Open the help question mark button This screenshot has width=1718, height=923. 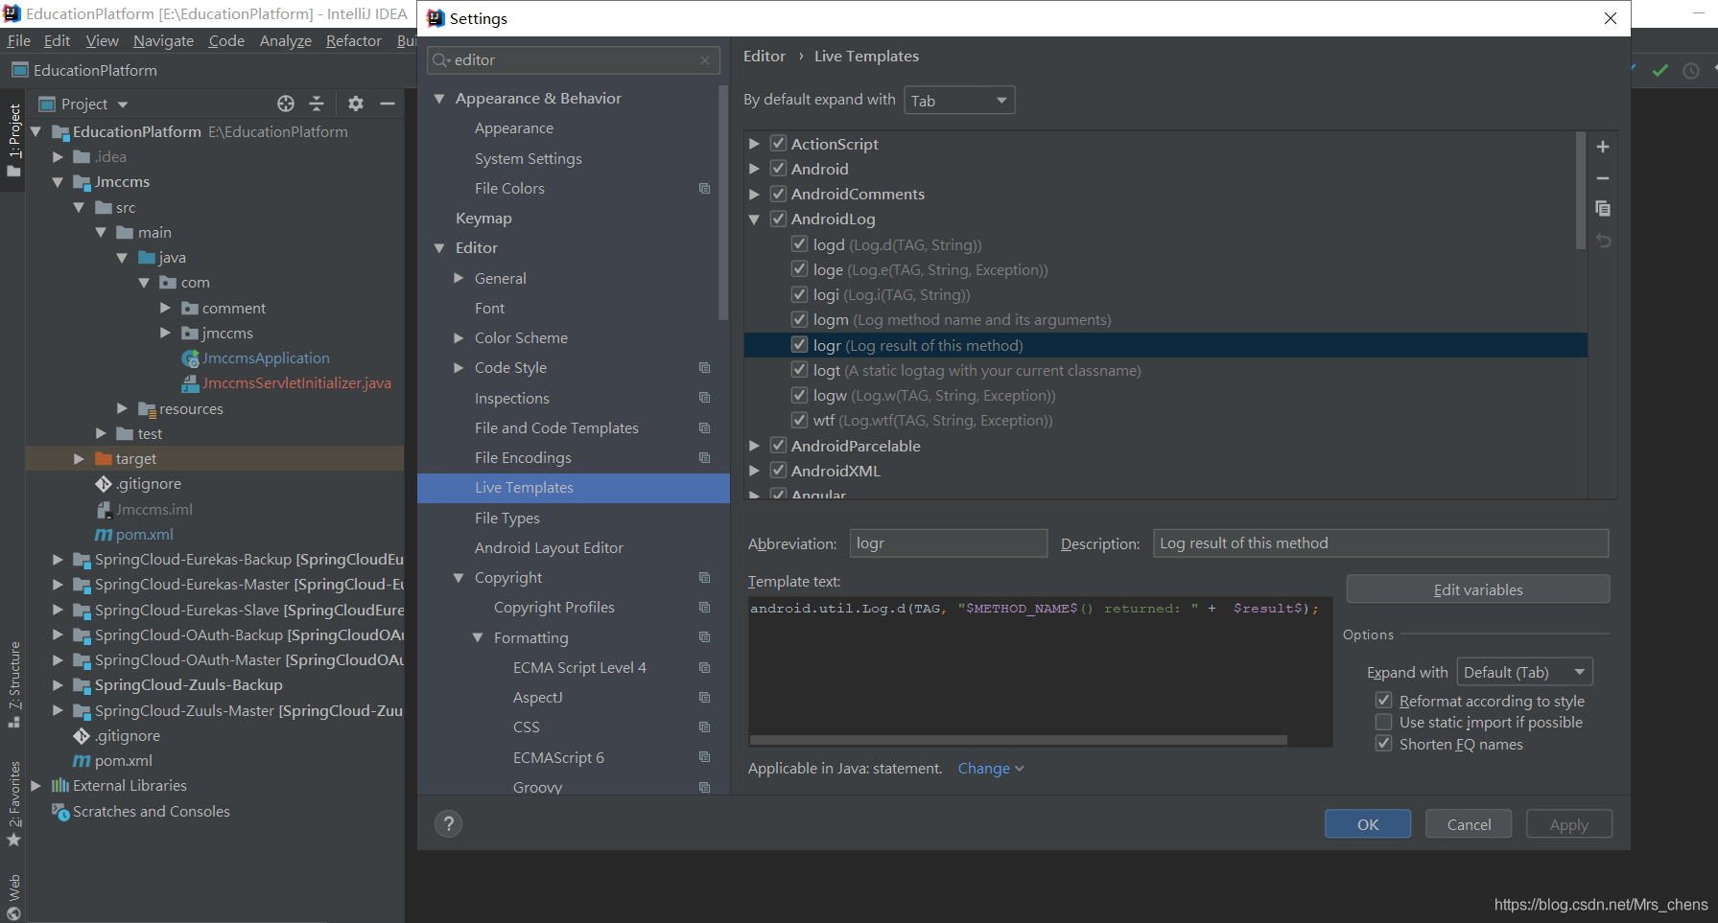pyautogui.click(x=448, y=823)
